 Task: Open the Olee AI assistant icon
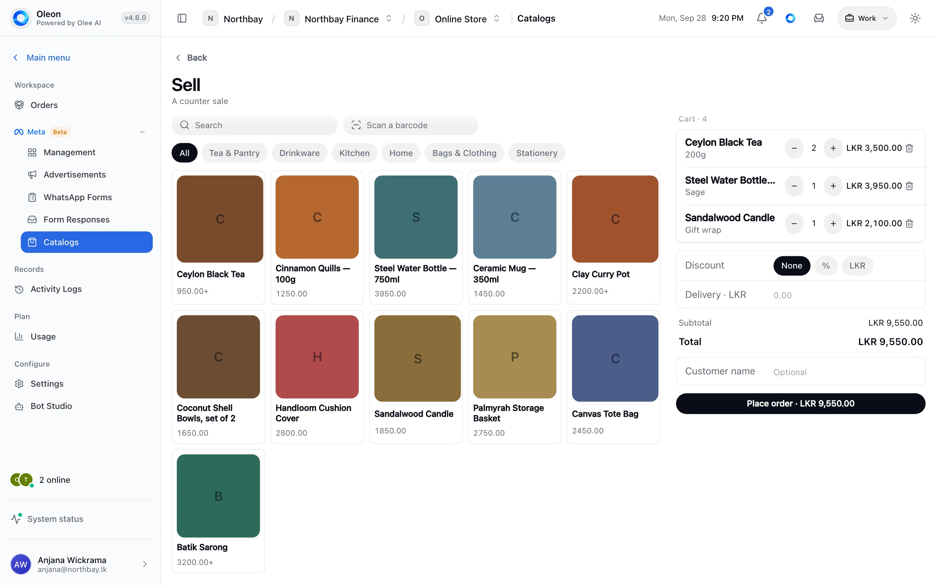[x=790, y=18]
